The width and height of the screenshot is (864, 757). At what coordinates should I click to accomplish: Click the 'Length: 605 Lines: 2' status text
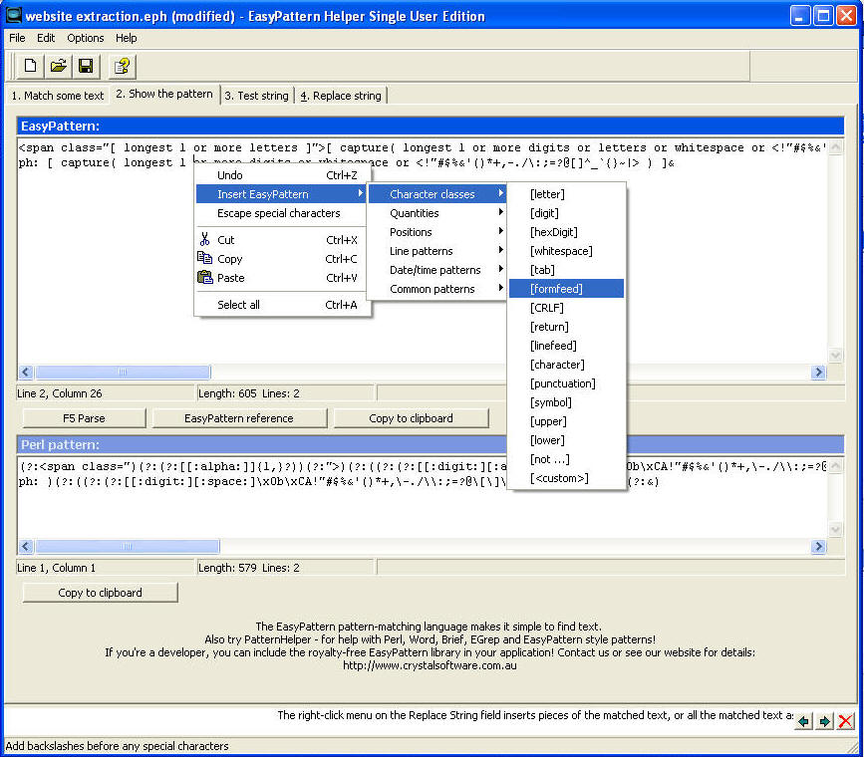[x=249, y=393]
